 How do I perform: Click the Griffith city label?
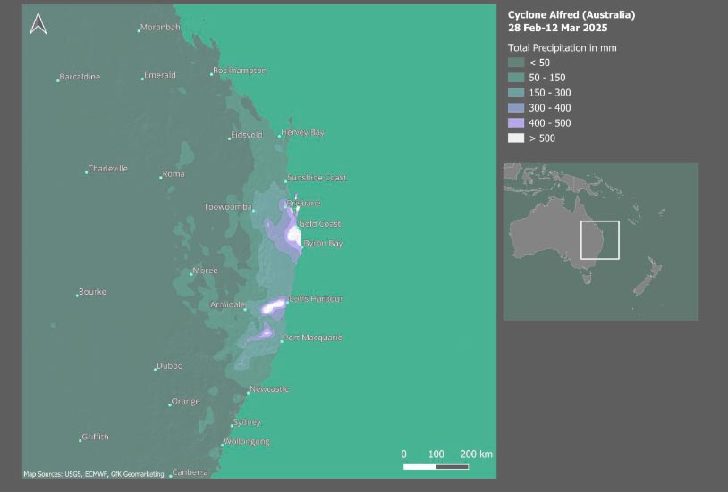pos(95,437)
